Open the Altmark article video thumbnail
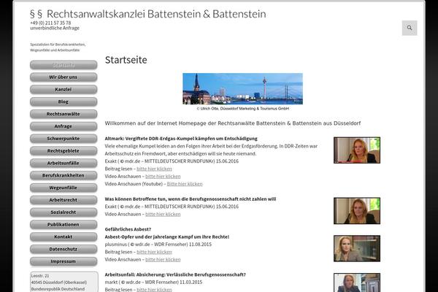The image size is (438, 292). click(357, 150)
